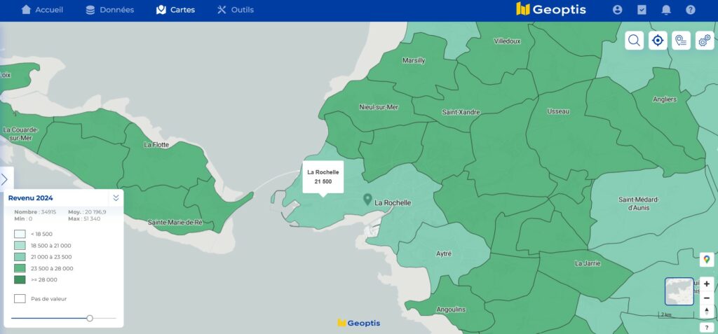
Task: Click the La Jarrie commune label
Action: pos(588,263)
